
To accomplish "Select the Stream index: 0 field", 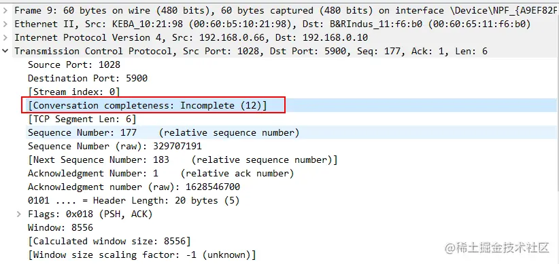I will (74, 92).
